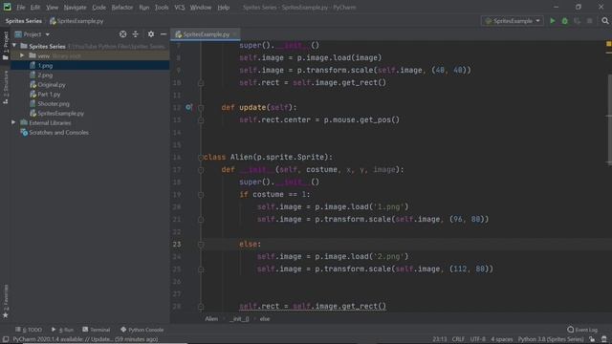
Task: Open the Code menu
Action: tap(98, 7)
